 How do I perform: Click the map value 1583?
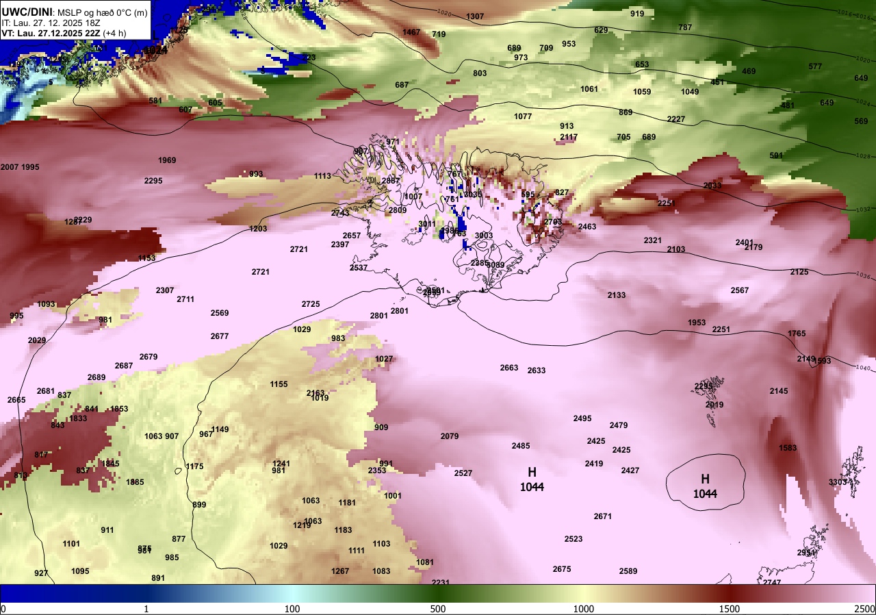(x=788, y=448)
